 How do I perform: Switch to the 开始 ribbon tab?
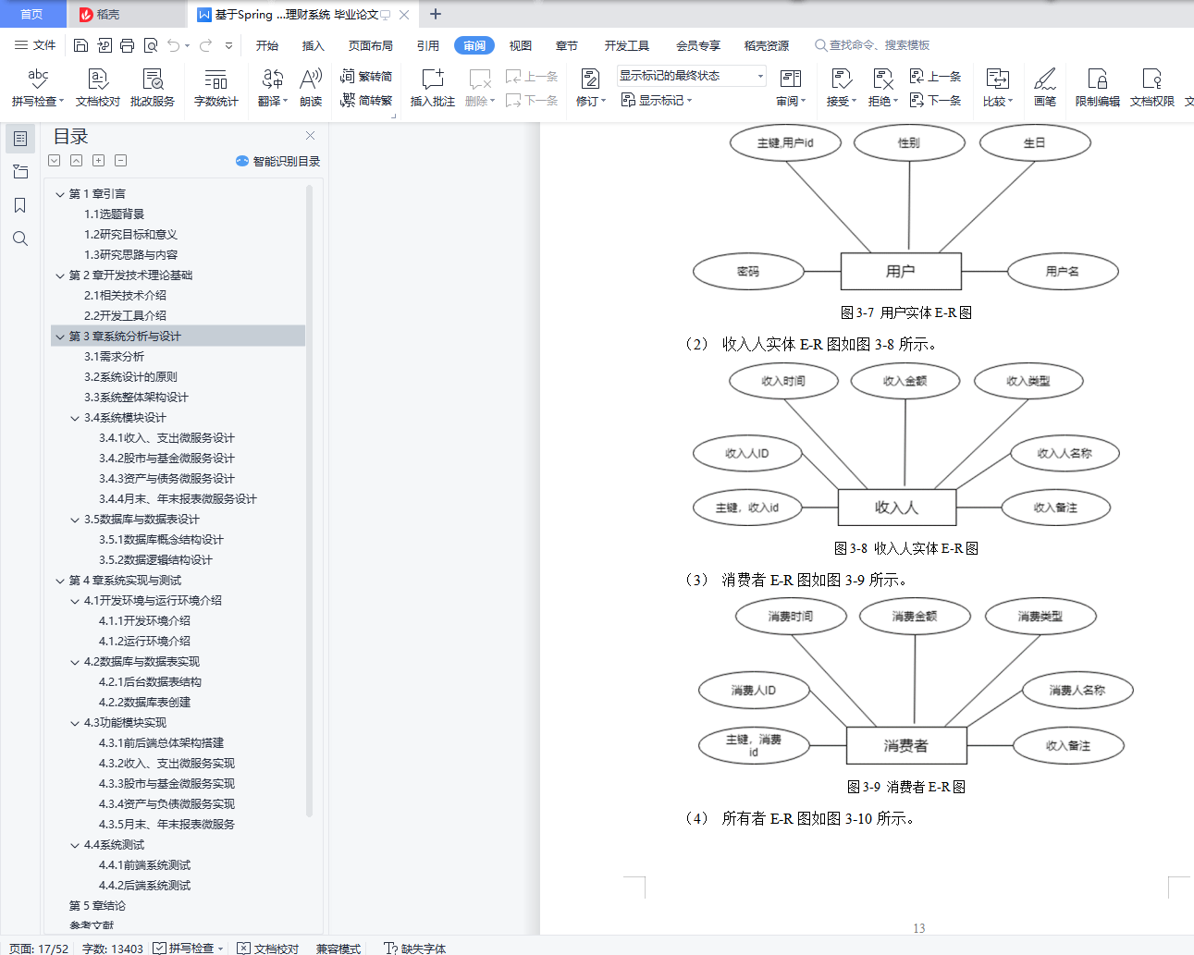(x=267, y=45)
